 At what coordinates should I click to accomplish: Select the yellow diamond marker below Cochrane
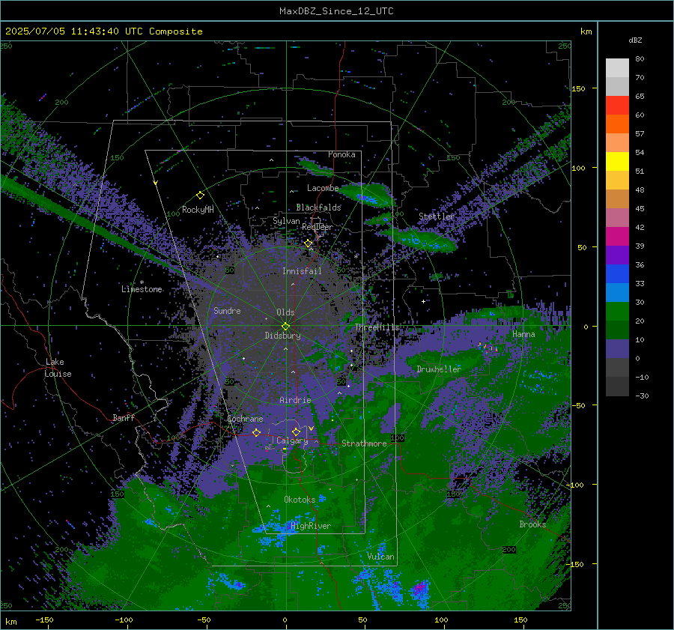(256, 432)
